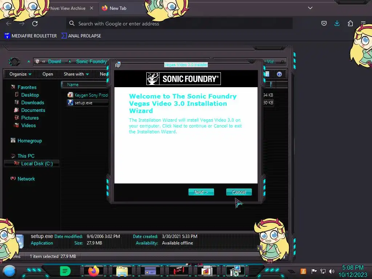Viewport: 372px width, 279px height.
Task: Open the Pocket save icon
Action: click(x=324, y=23)
